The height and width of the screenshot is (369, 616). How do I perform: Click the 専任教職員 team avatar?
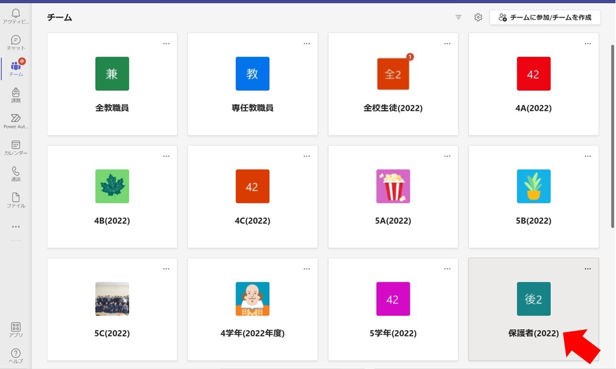point(252,74)
